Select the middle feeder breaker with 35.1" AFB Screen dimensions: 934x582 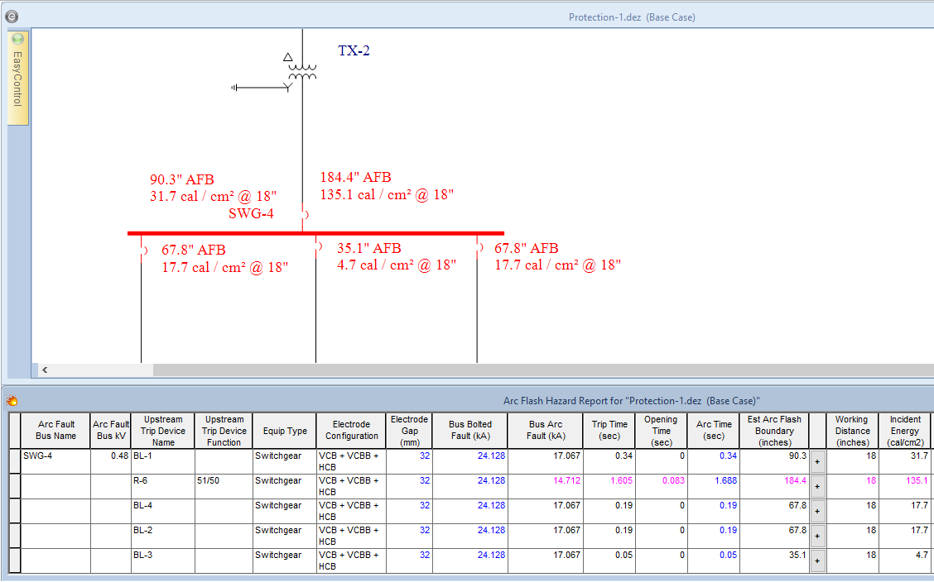click(x=318, y=246)
